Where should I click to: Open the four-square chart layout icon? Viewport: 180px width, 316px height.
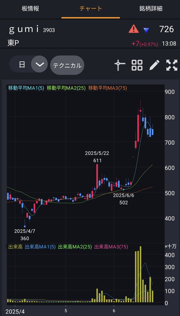click(137, 65)
